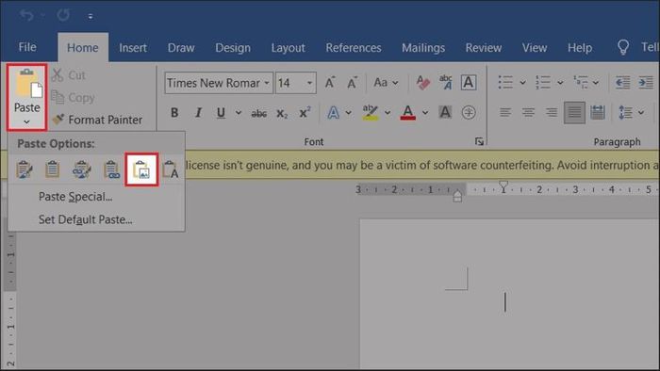Toggle Underline formatting

click(221, 113)
